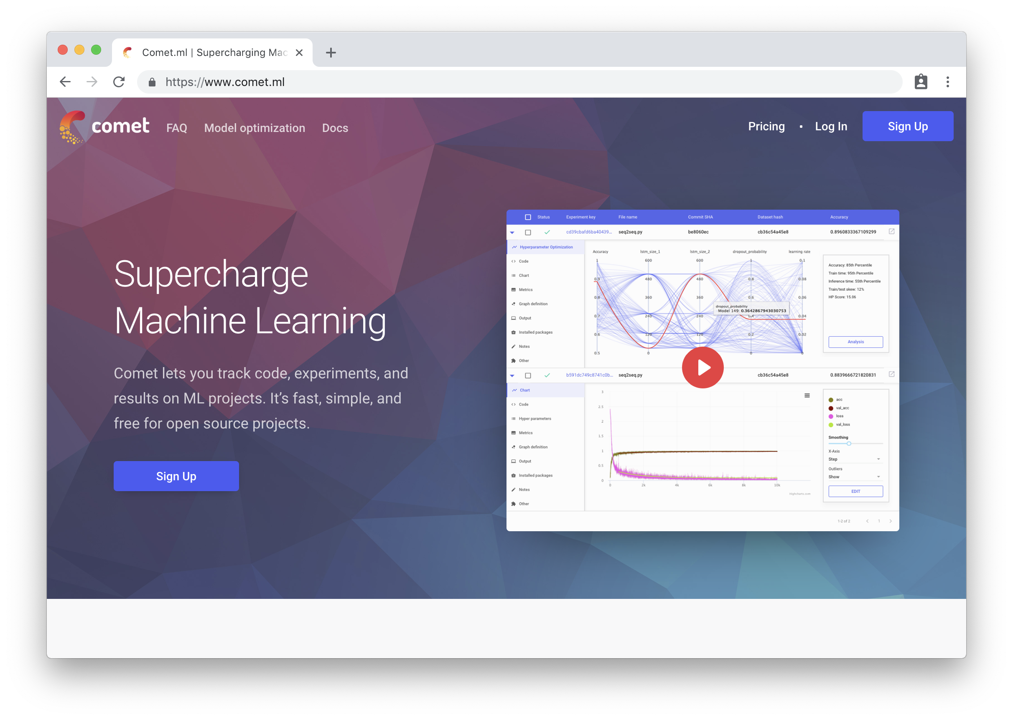Viewport: 1013px width, 720px height.
Task: Open the second experiment's external link icon
Action: click(x=891, y=374)
